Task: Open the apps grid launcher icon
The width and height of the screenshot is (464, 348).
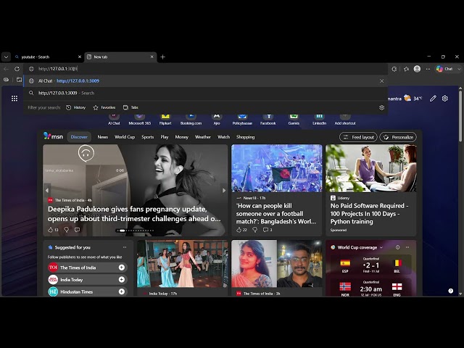Action: 14,99
